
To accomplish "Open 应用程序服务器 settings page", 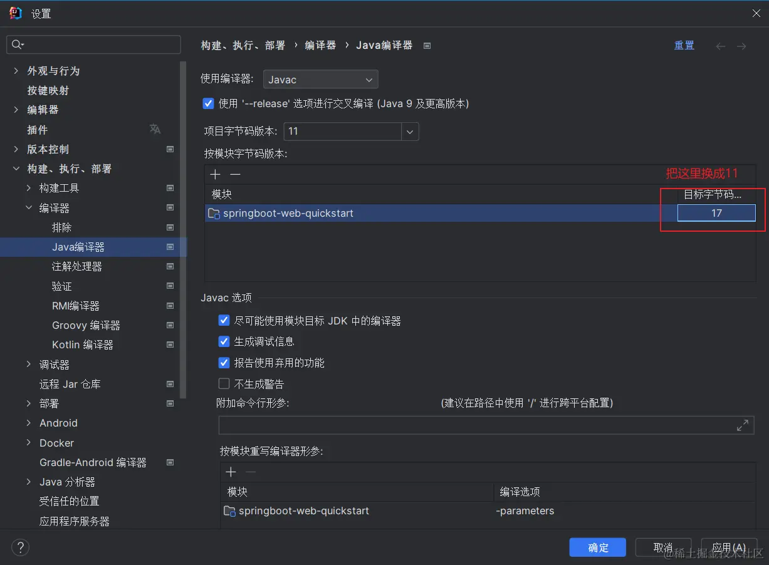I will [x=75, y=521].
